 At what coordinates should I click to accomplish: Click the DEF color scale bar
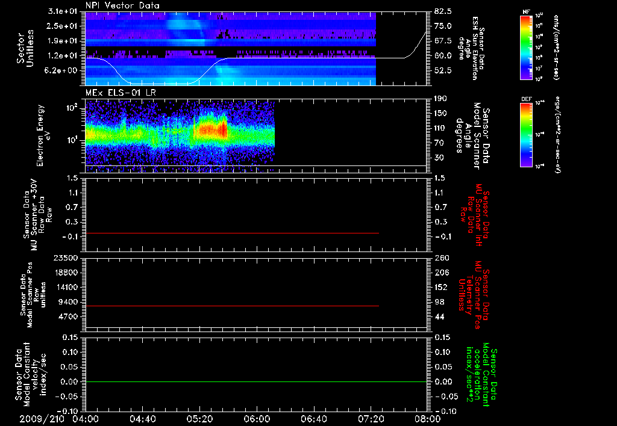526,135
